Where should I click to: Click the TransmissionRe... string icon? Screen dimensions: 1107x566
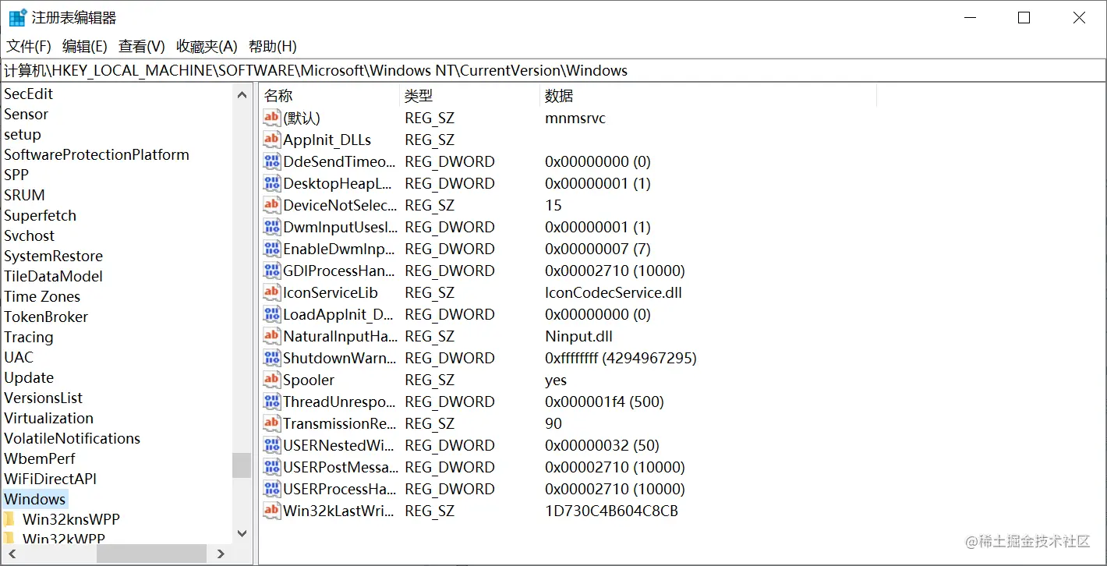point(271,423)
